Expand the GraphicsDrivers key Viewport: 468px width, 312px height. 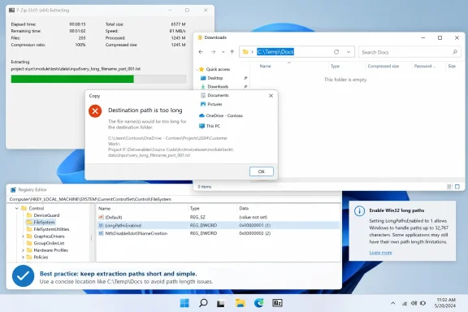[x=23, y=236]
